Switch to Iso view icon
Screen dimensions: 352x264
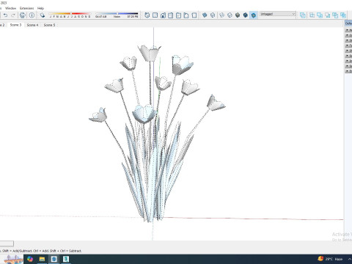coord(147,15)
